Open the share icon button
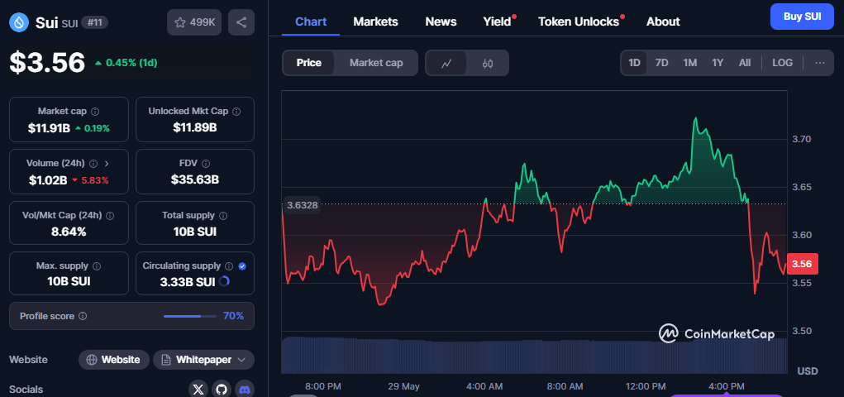 coord(241,22)
